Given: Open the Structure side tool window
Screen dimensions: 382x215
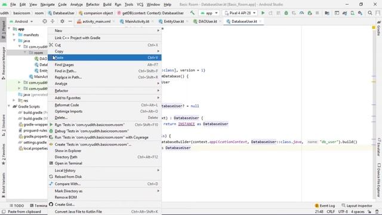Looking at the screenshot, I should [x=4, y=126].
